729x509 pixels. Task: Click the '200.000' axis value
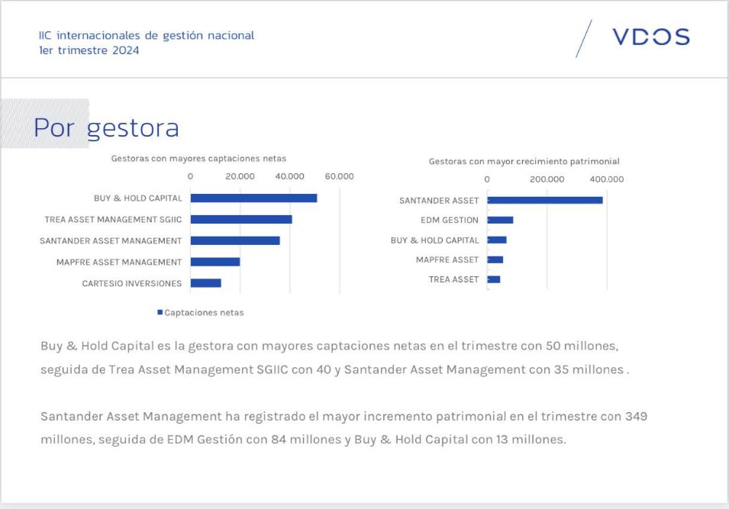[x=547, y=179]
